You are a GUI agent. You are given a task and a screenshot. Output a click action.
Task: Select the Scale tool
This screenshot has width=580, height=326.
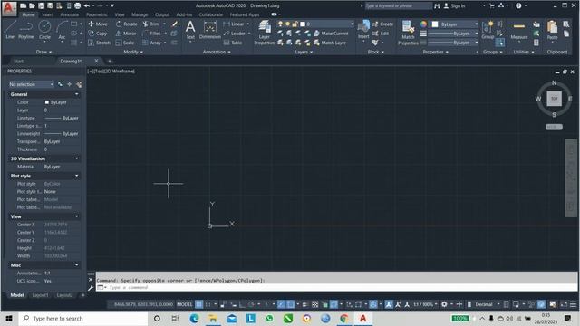pos(125,43)
